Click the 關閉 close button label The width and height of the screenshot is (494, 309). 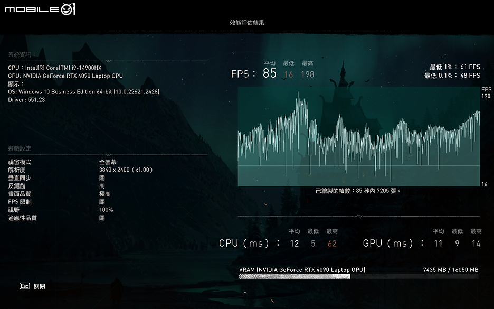point(40,286)
